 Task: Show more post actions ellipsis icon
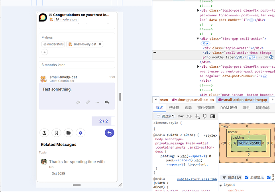[97, 102]
